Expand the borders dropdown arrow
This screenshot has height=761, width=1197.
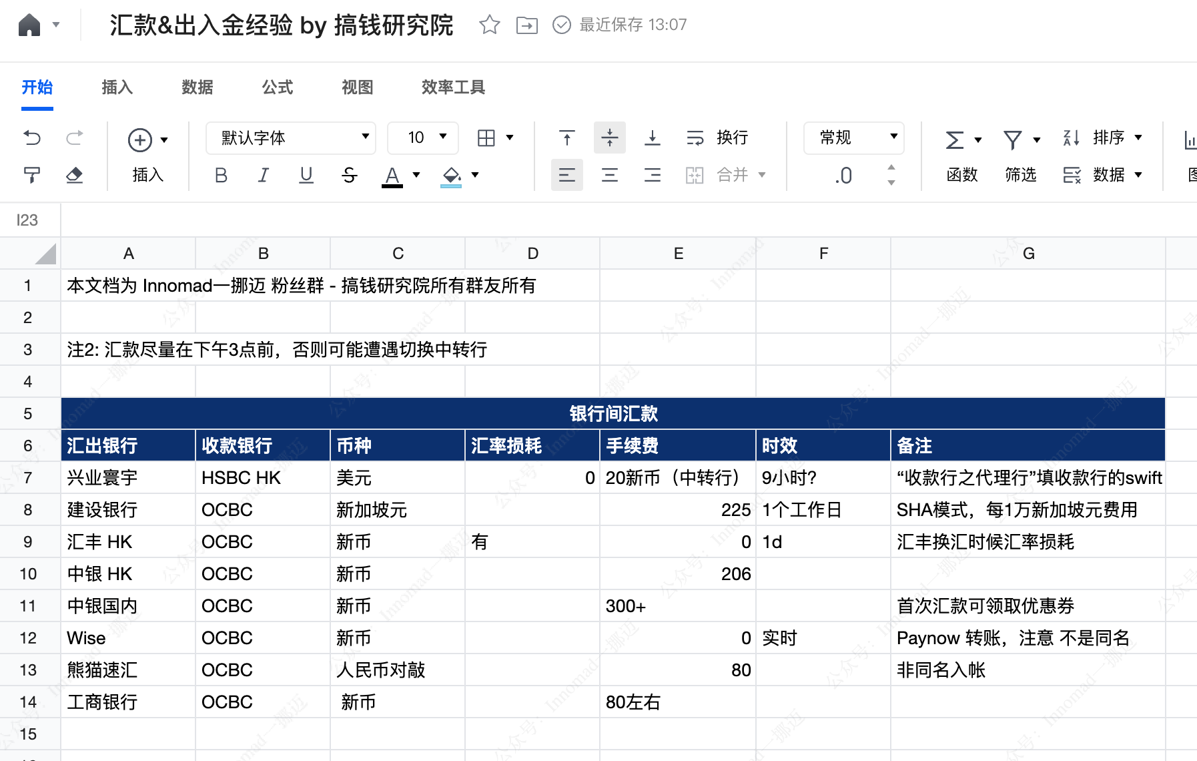(x=510, y=138)
